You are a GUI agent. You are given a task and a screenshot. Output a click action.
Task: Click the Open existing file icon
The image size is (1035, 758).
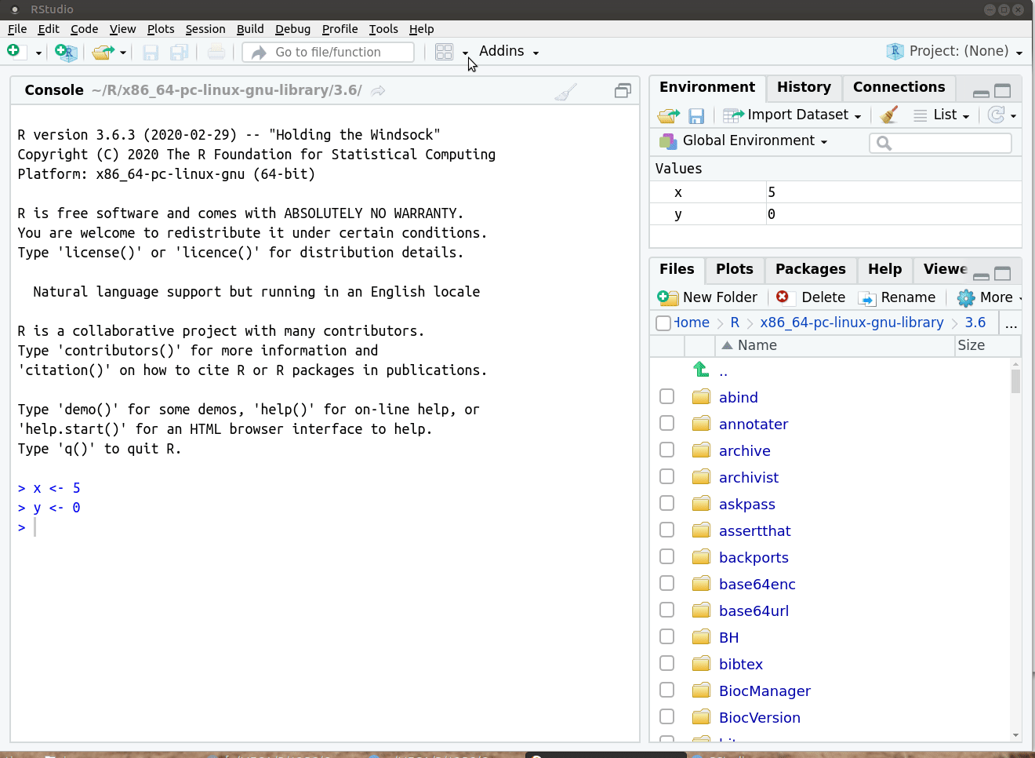click(x=102, y=53)
